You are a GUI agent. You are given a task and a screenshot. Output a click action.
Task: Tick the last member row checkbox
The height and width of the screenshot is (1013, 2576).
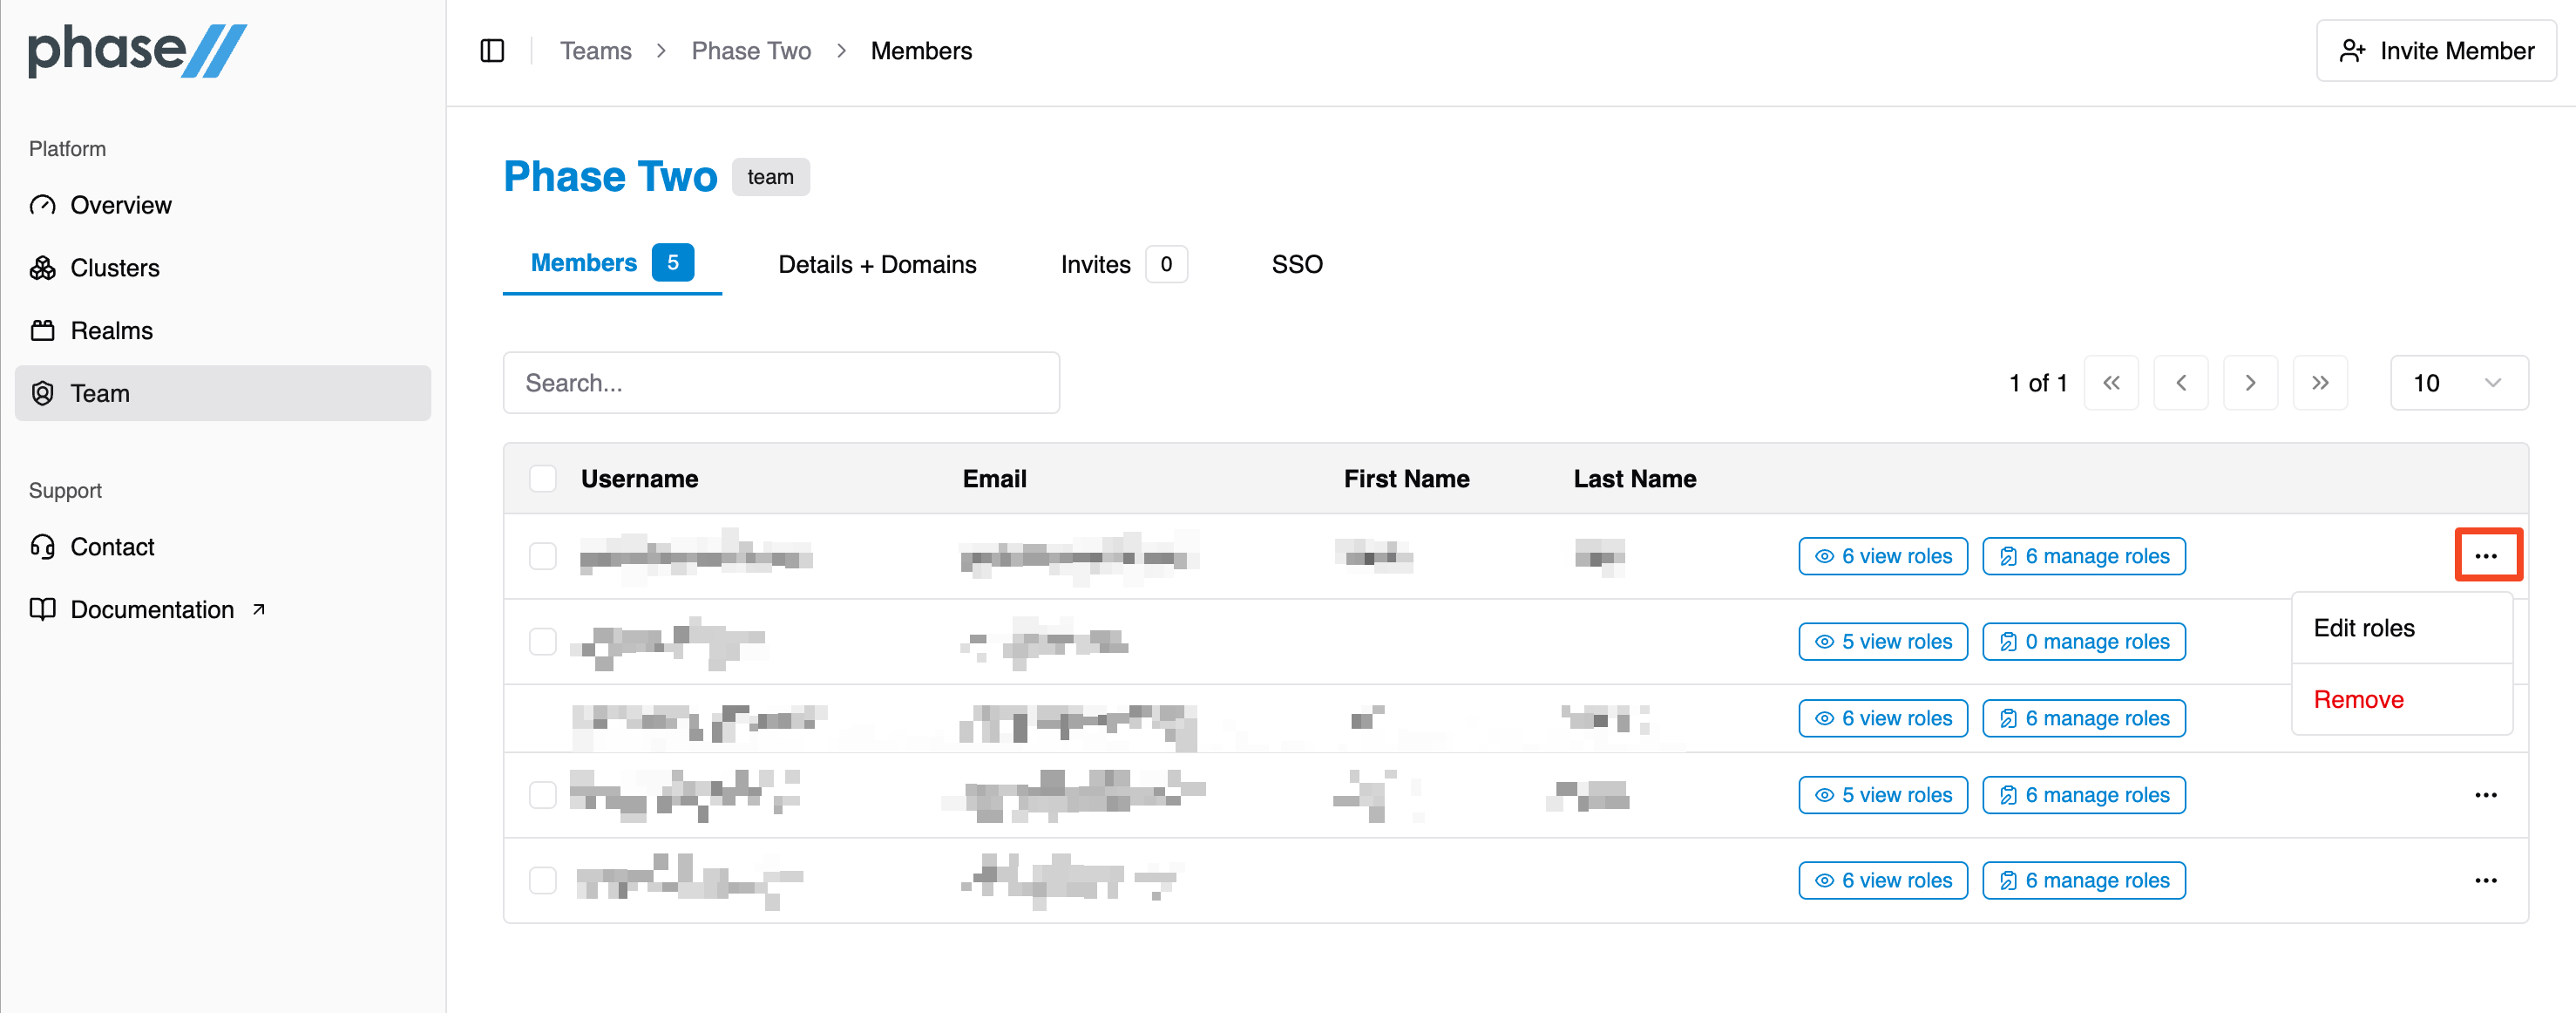543,881
